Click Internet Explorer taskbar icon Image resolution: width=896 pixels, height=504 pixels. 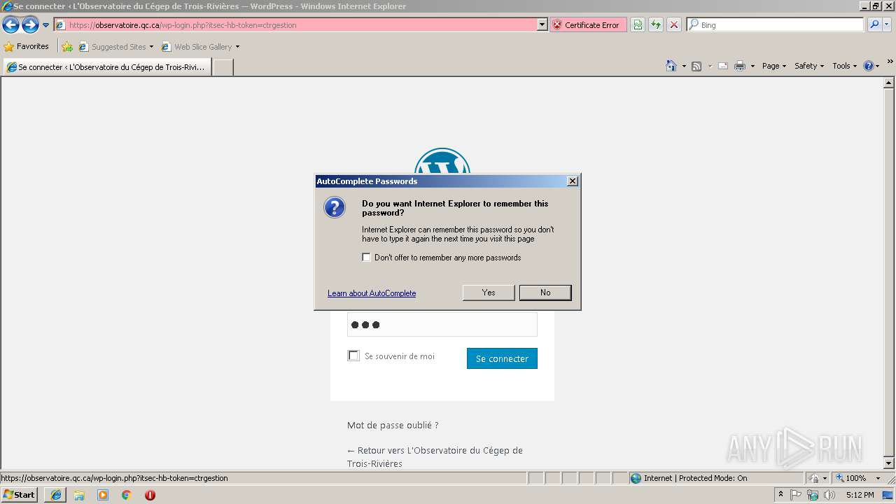55,495
